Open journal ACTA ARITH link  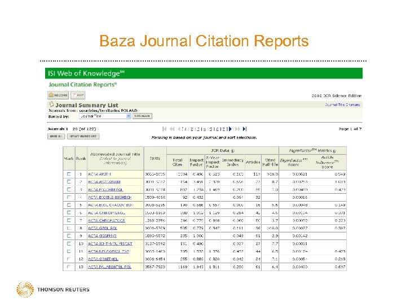tap(99, 175)
